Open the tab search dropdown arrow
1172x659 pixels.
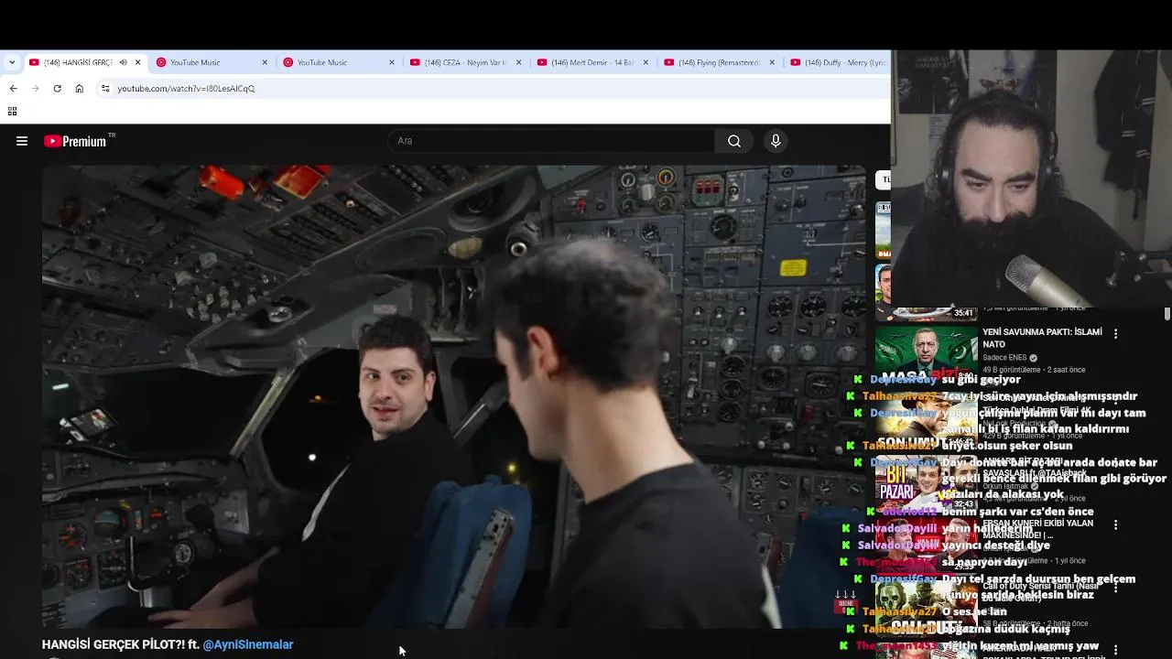[12, 62]
